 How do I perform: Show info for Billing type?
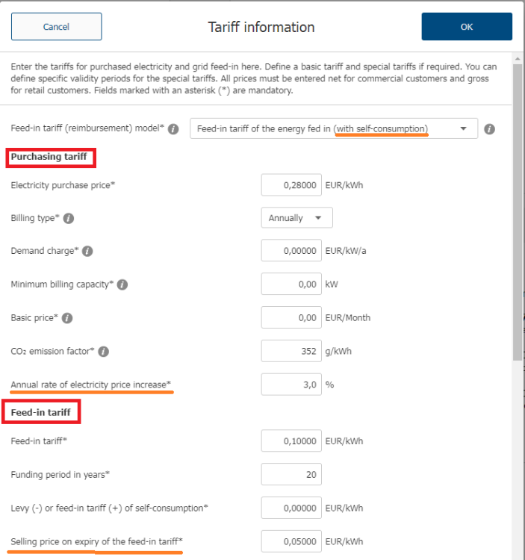69,219
